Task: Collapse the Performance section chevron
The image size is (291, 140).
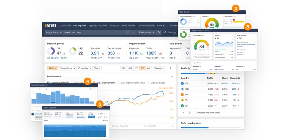Action: (172, 76)
